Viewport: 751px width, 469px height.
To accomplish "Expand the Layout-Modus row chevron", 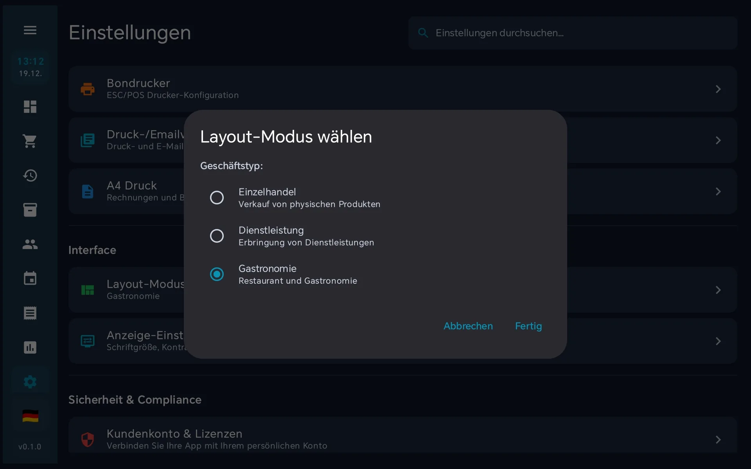I will pos(718,290).
